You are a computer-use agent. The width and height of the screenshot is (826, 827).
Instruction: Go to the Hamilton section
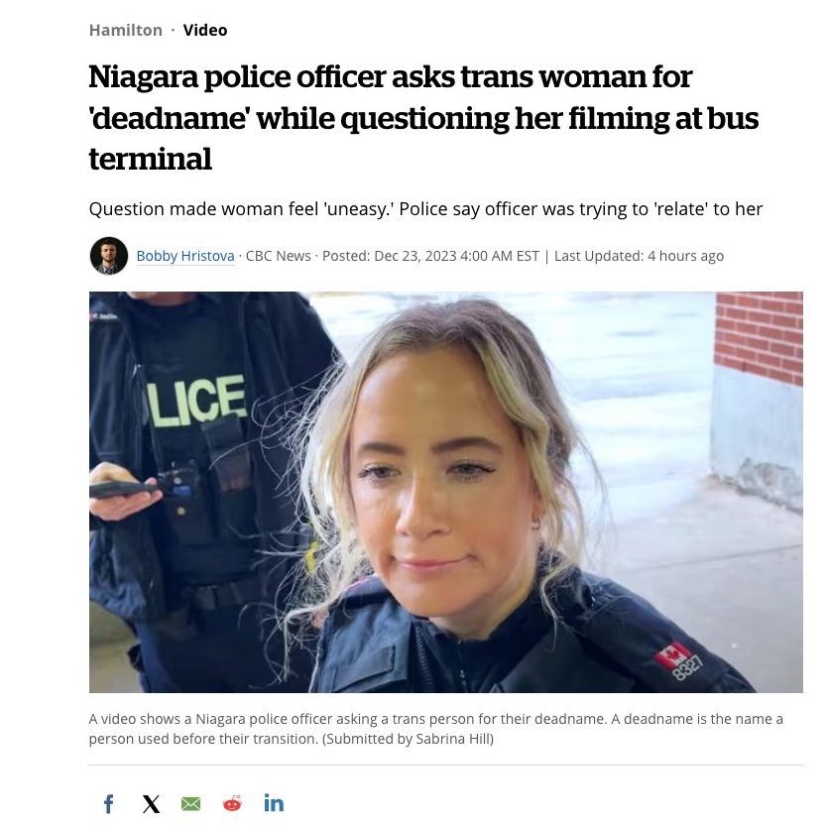point(126,30)
